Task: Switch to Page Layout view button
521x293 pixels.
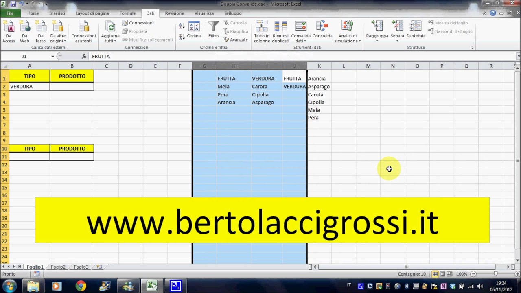Action: tap(442, 274)
